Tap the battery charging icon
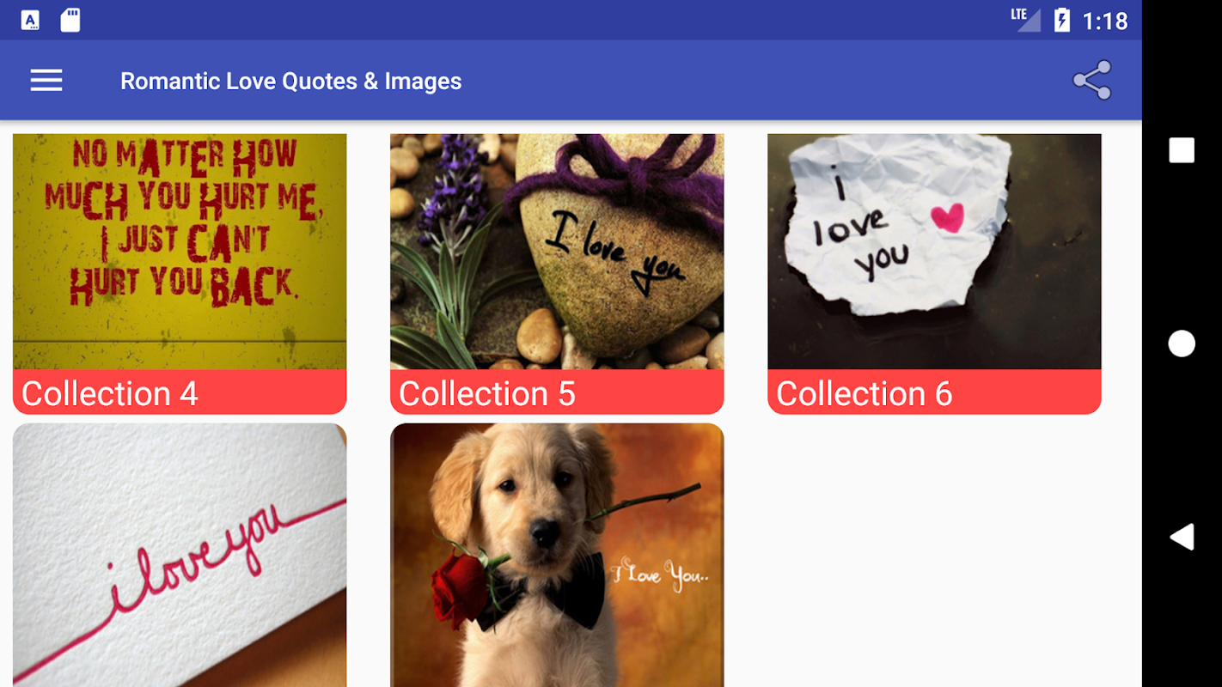 point(1062,20)
